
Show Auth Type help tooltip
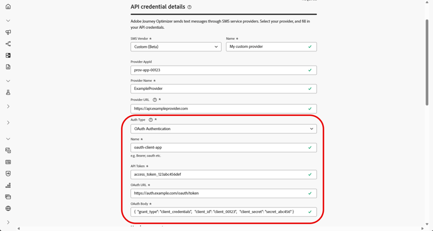(x=151, y=120)
